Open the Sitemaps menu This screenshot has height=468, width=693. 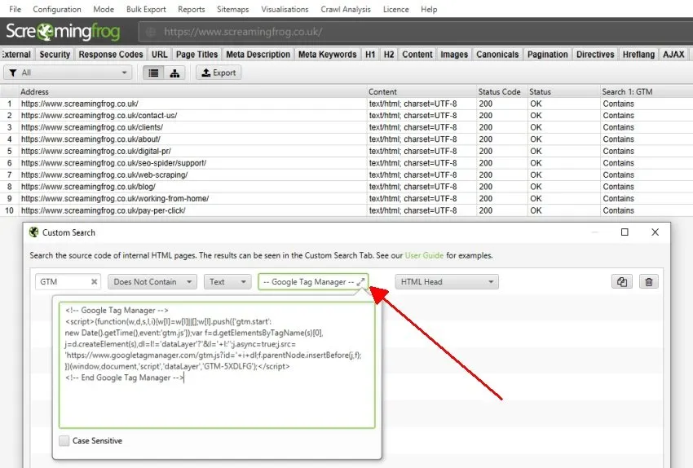[232, 9]
